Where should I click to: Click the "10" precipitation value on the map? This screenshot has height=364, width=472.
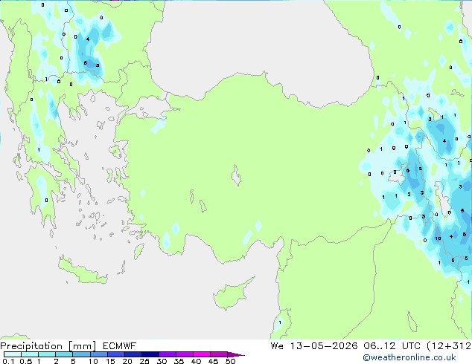coord(438,238)
